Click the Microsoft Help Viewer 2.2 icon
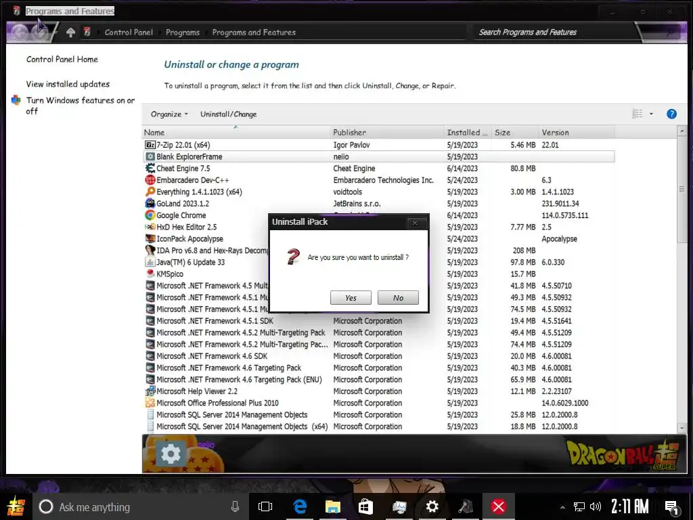The width and height of the screenshot is (693, 520). coord(150,391)
